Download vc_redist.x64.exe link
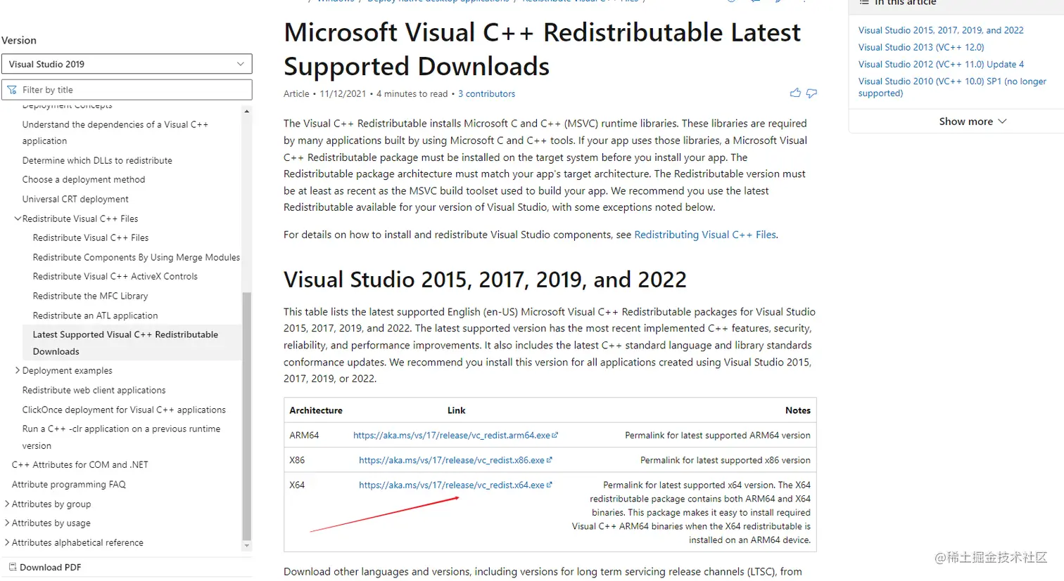The width and height of the screenshot is (1064, 581). click(x=455, y=485)
